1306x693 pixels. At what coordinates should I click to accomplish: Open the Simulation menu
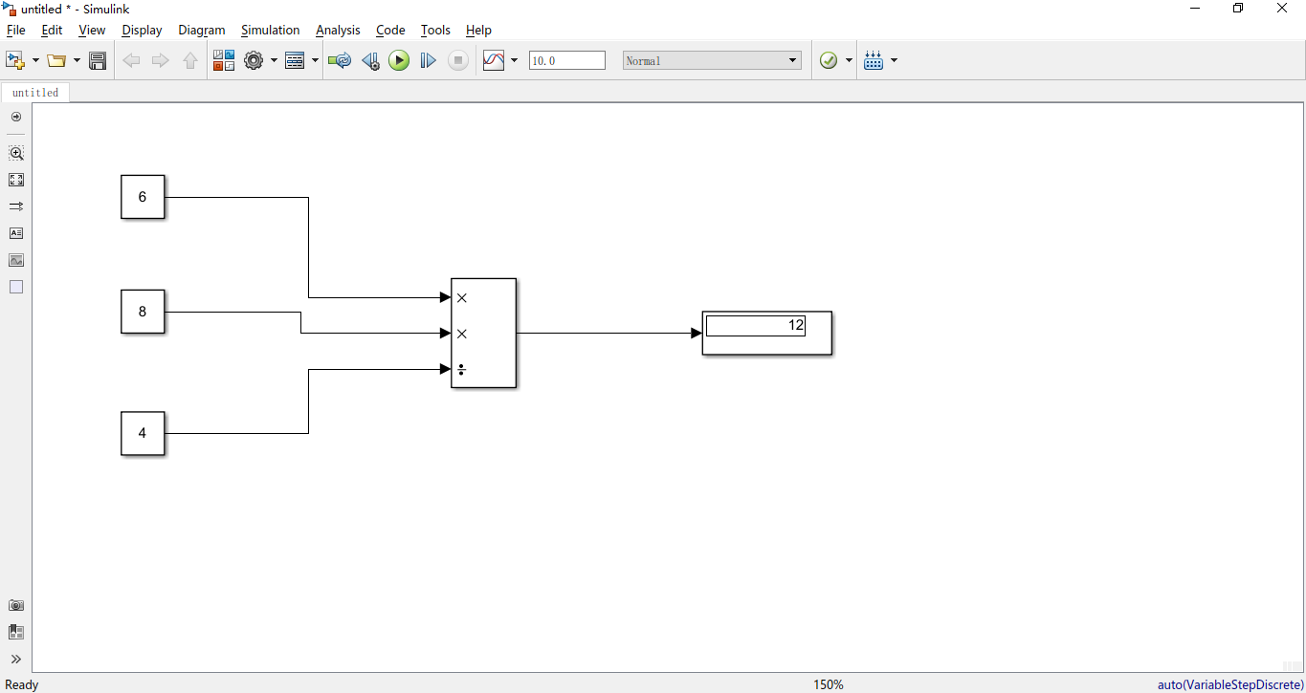click(270, 31)
